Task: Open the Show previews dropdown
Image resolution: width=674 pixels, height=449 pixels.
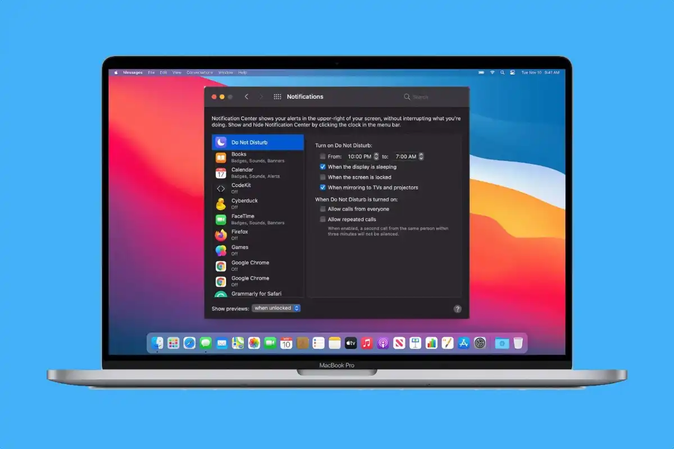Action: click(276, 308)
